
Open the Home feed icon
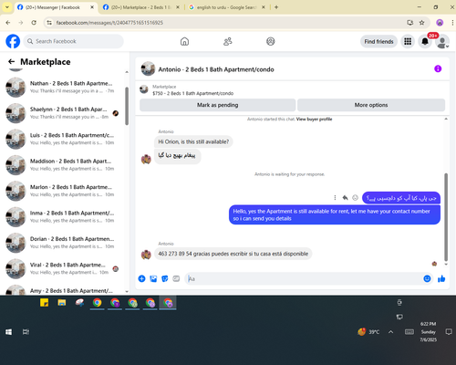click(x=184, y=41)
